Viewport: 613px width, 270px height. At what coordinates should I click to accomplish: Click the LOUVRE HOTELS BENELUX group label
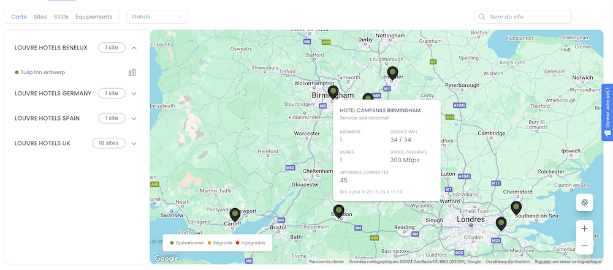[x=51, y=48]
